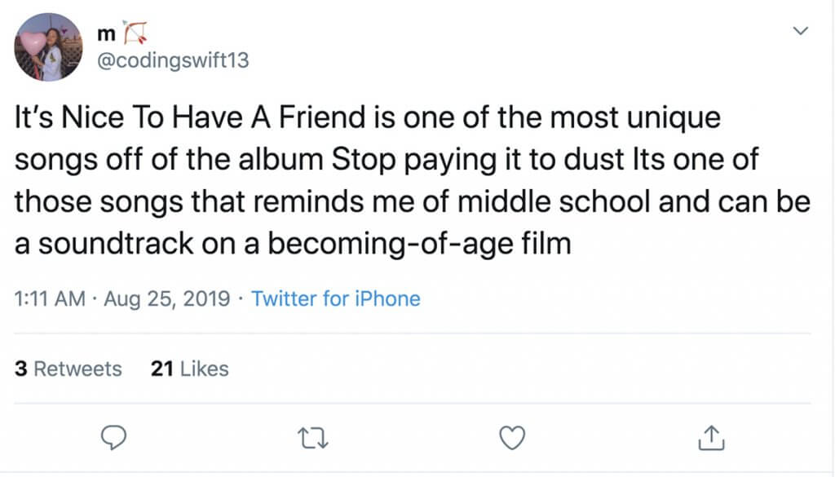Screen dimensions: 835x477
Task: View the 21 Likes list
Action: pyautogui.click(x=190, y=369)
